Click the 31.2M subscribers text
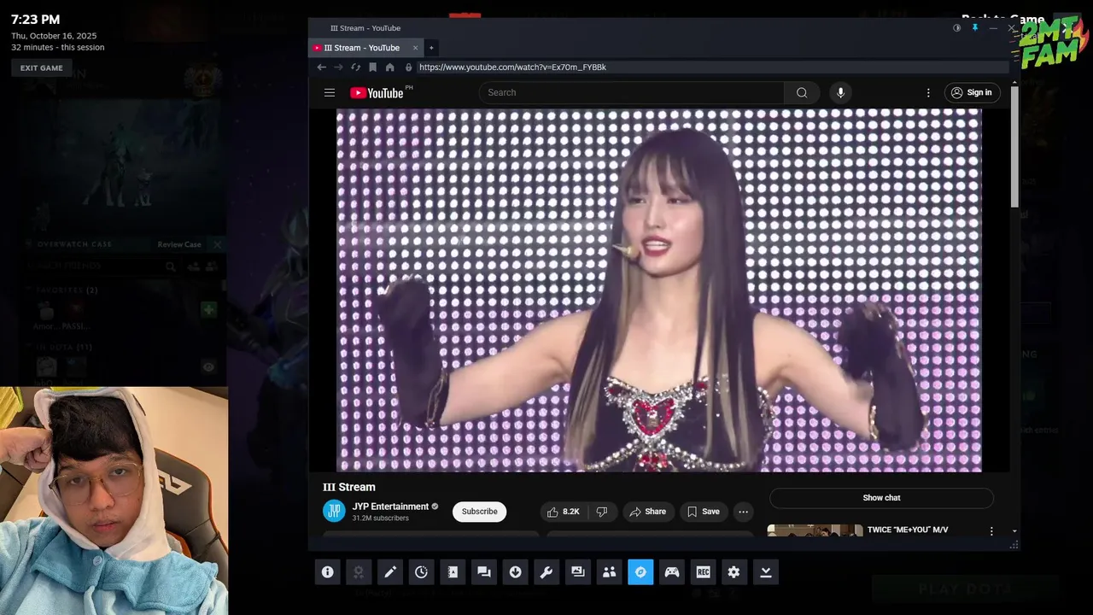This screenshot has height=615, width=1093. (380, 518)
